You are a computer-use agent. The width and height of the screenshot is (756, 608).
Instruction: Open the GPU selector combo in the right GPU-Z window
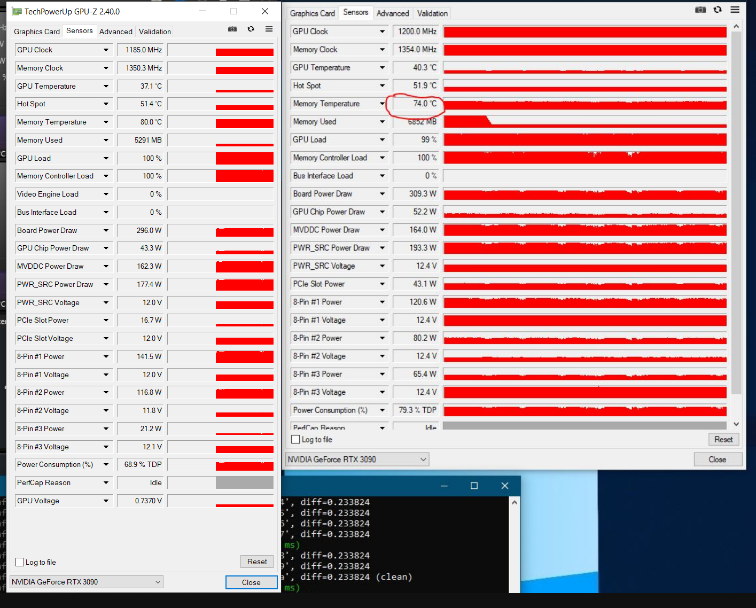point(357,459)
